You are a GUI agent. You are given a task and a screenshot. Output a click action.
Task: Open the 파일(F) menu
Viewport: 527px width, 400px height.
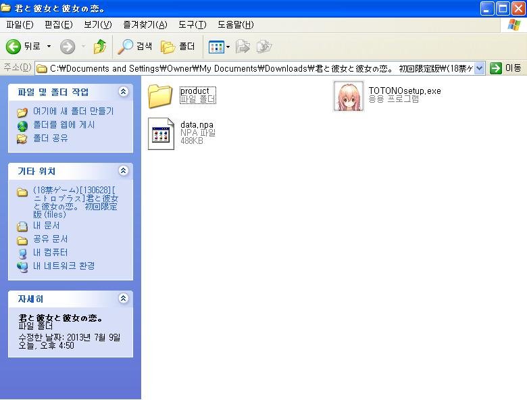coord(20,24)
